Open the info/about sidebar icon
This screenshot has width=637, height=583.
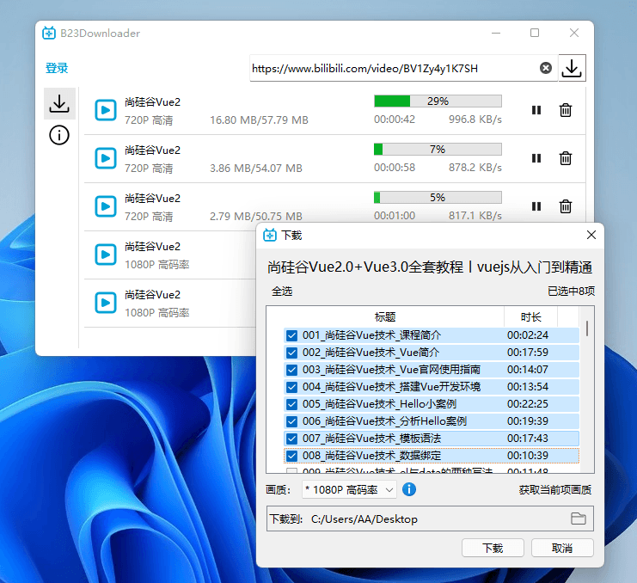(x=59, y=135)
